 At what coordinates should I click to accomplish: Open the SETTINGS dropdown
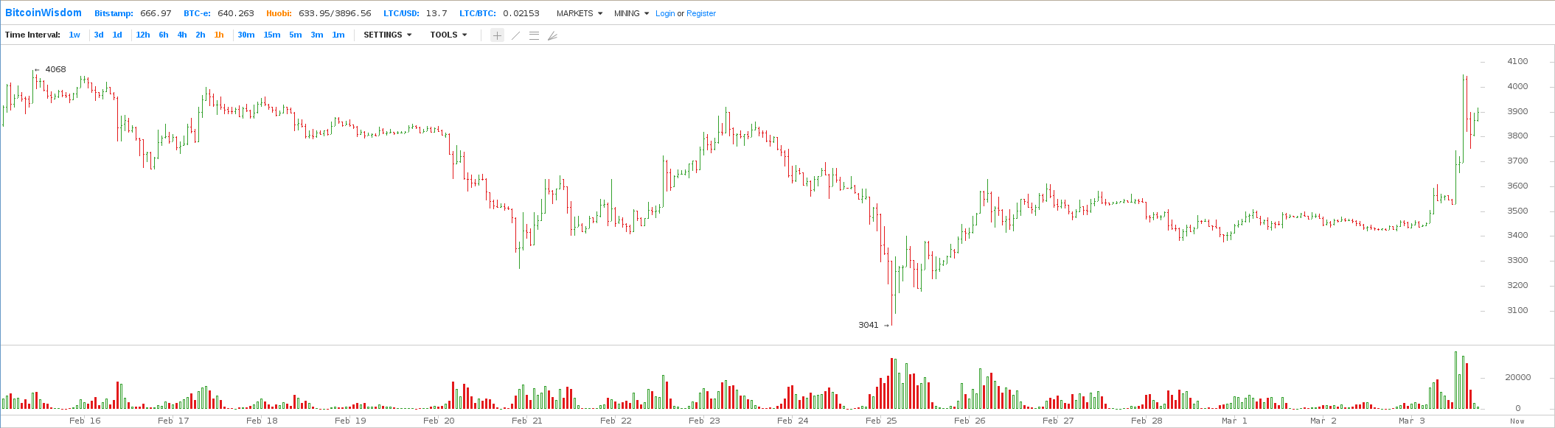pos(387,35)
